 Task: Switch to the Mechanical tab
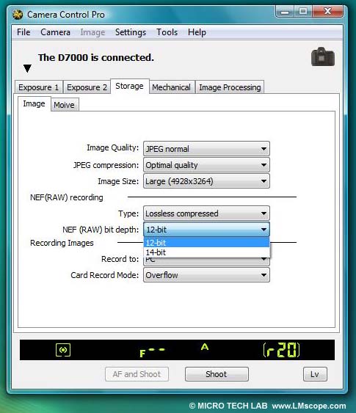tap(171, 87)
